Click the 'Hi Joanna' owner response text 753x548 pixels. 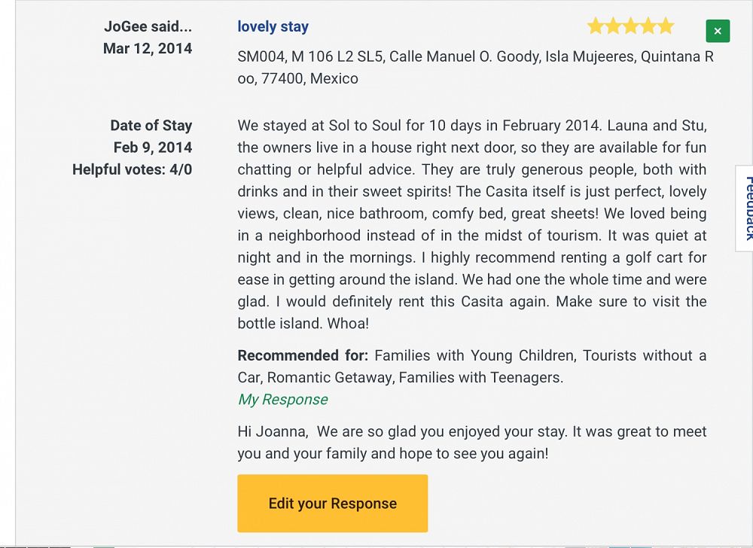click(471, 443)
